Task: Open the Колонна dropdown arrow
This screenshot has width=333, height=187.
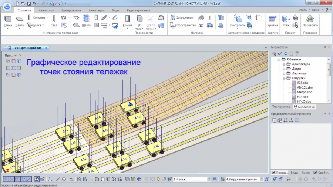Action: [47, 17]
